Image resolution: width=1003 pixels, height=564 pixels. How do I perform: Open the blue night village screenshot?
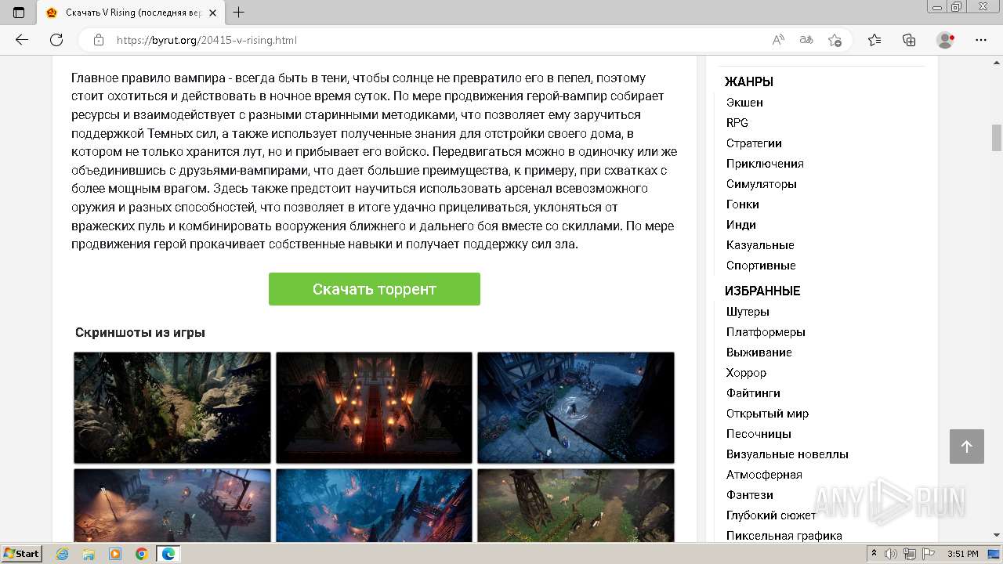pyautogui.click(x=576, y=407)
